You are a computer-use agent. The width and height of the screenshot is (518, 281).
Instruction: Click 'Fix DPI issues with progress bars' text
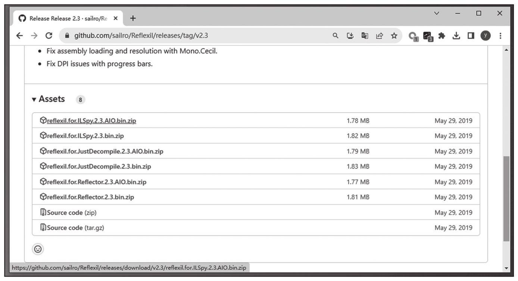[x=100, y=64]
